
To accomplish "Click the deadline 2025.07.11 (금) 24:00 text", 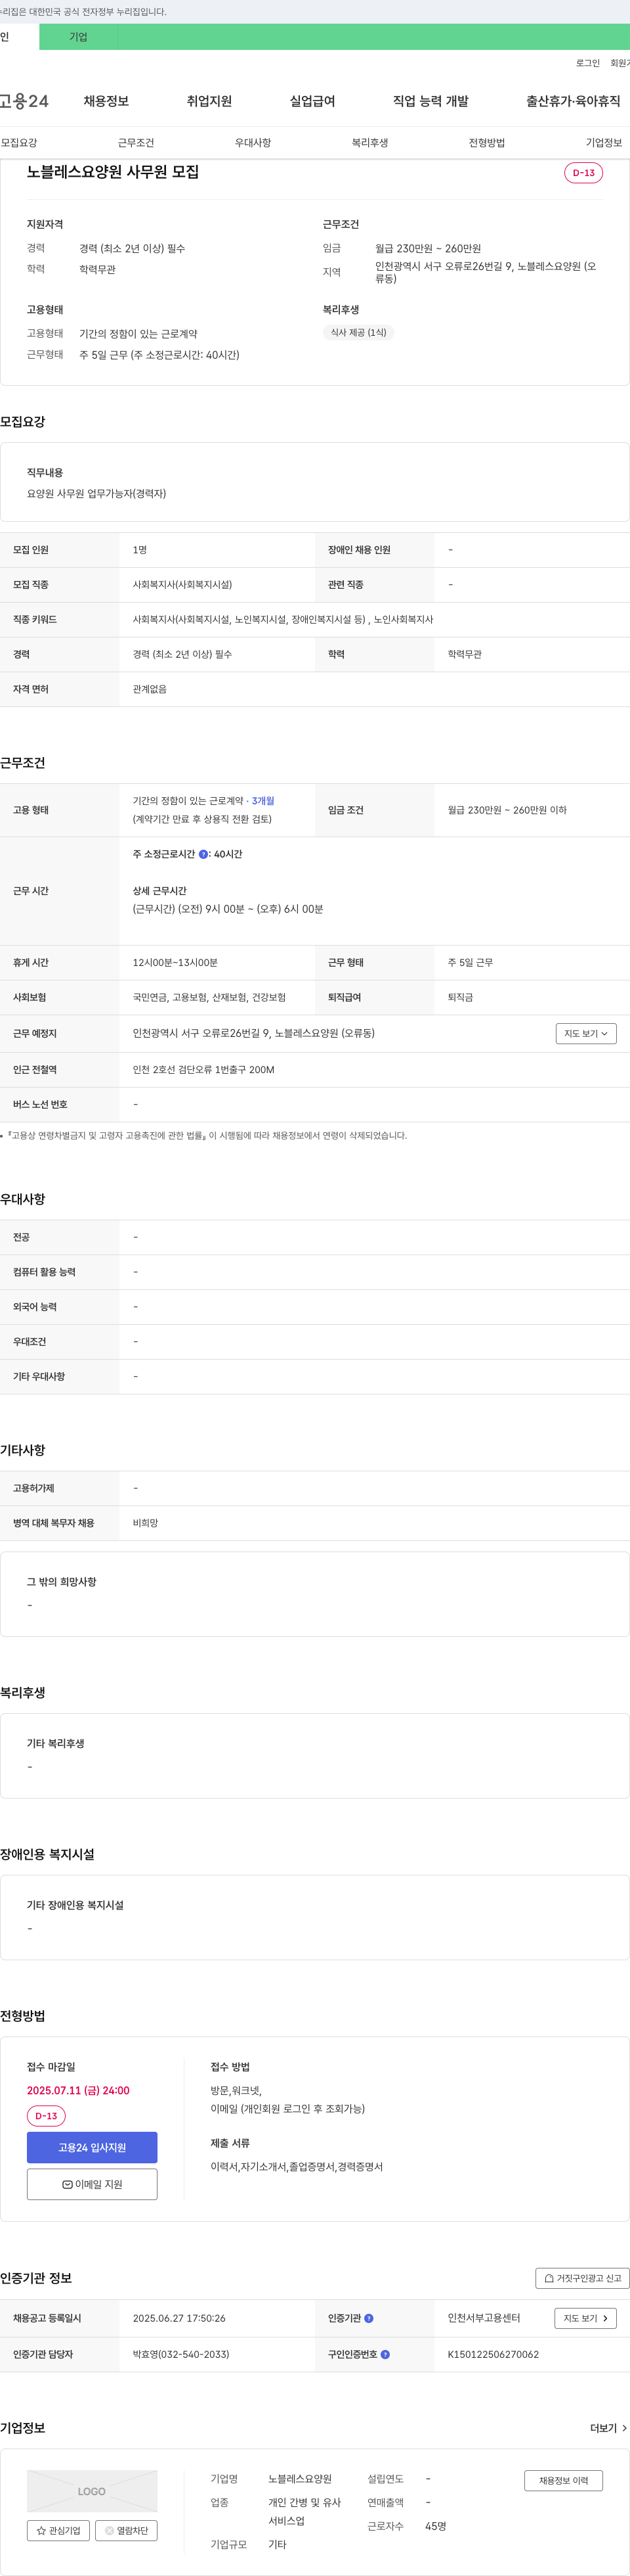I will 78,2090.
